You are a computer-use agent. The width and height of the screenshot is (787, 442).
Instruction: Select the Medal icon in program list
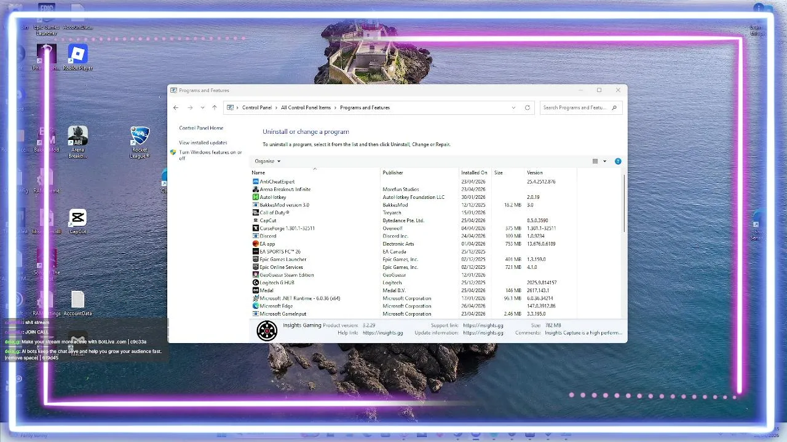pyautogui.click(x=256, y=290)
